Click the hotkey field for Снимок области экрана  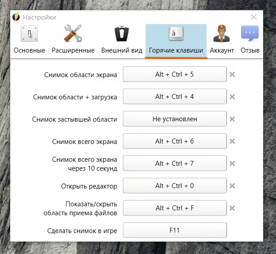175,74
